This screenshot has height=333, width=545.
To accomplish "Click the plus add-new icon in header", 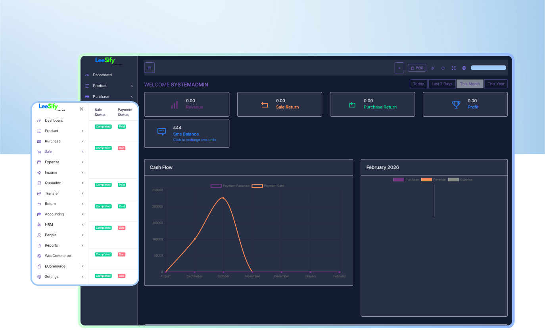I will pos(399,68).
